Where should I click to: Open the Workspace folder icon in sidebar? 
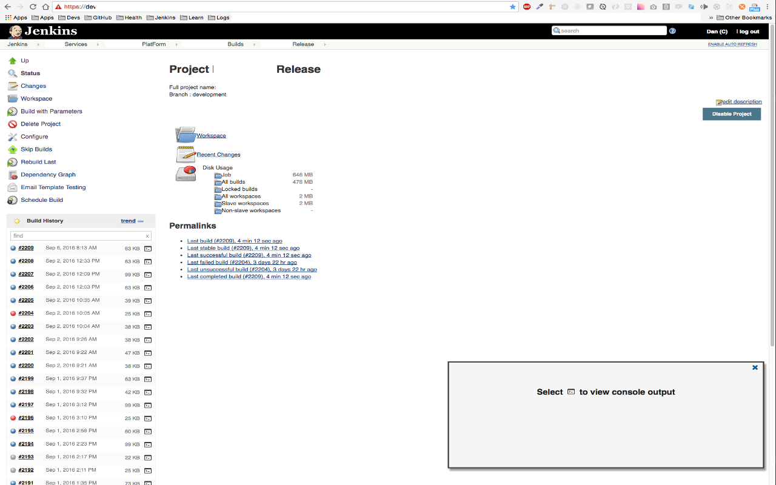12,99
